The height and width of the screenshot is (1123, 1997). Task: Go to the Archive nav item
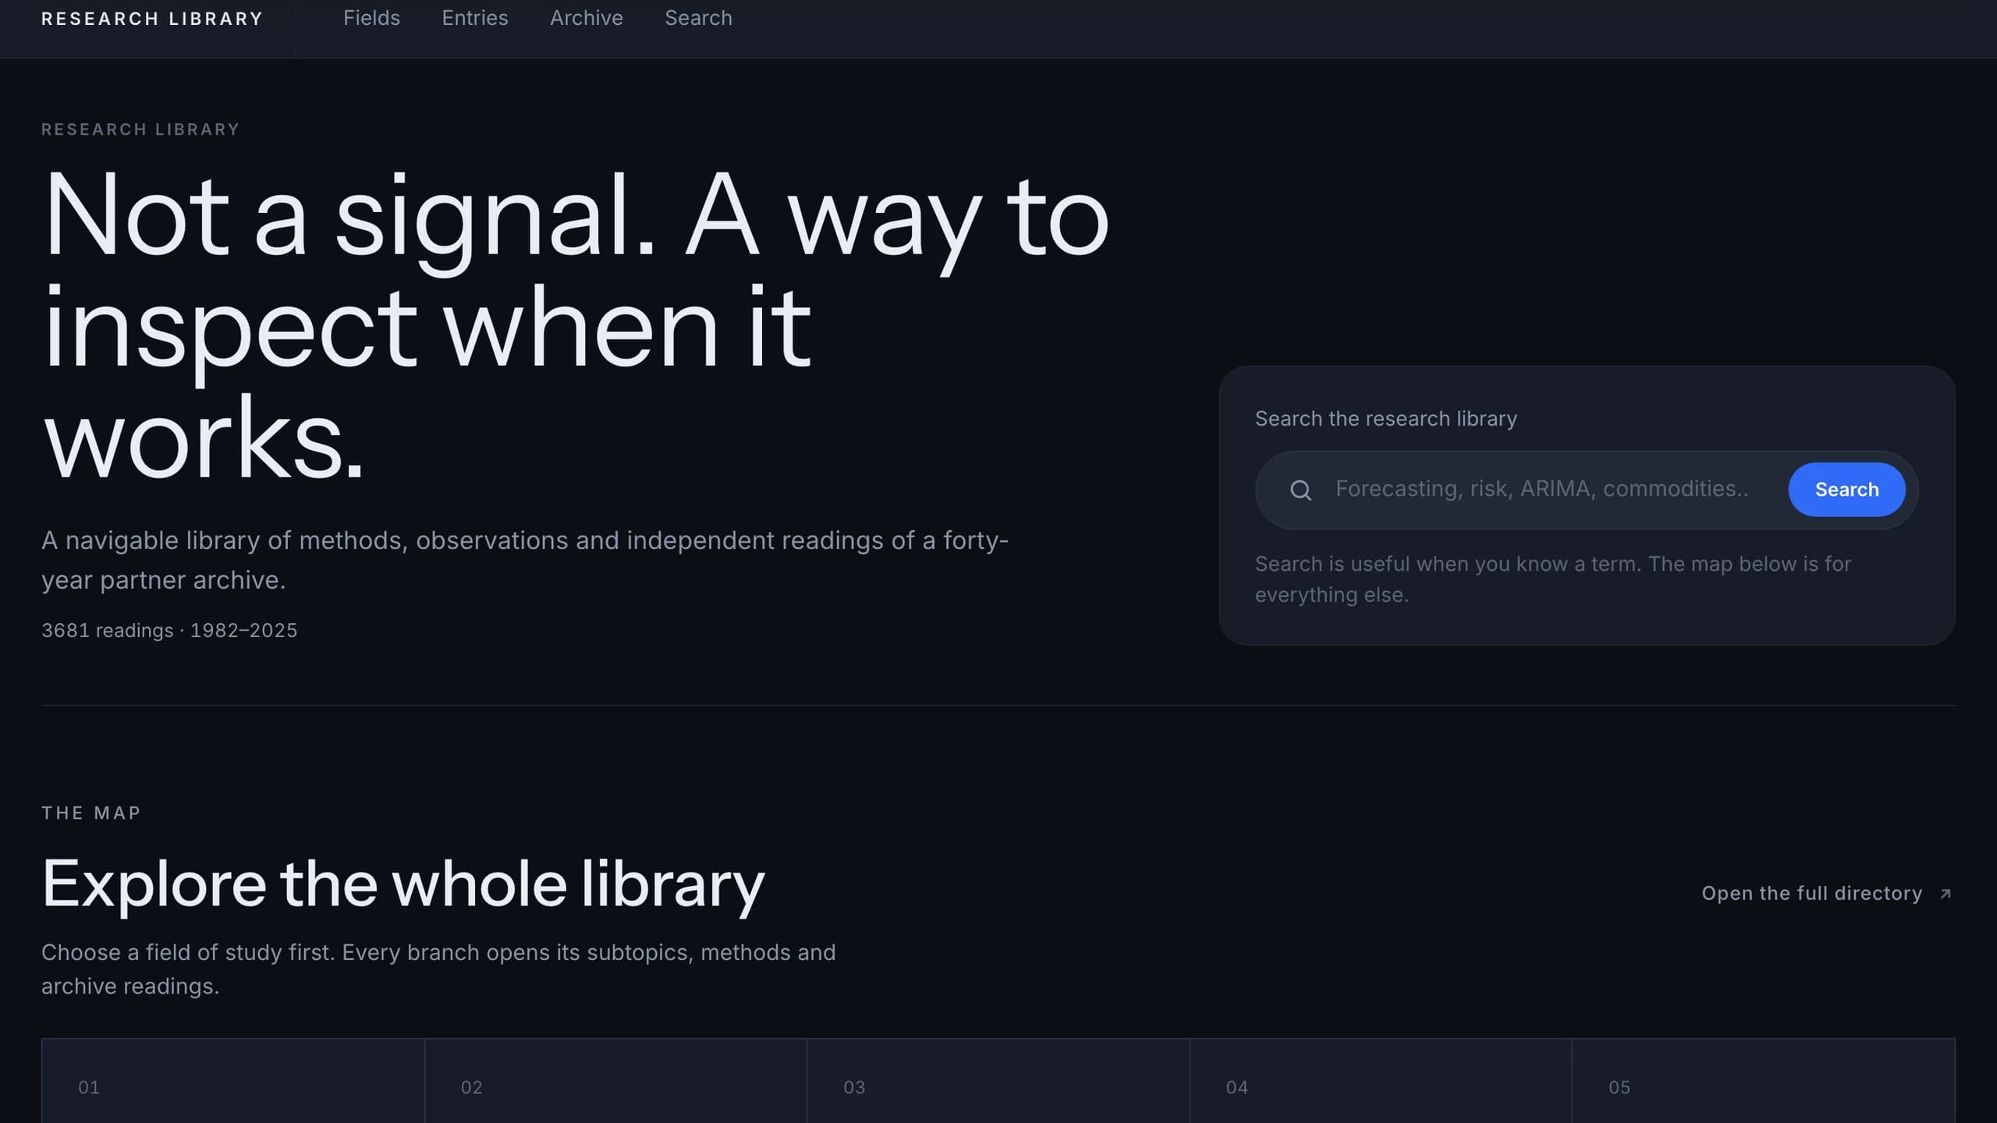586,18
